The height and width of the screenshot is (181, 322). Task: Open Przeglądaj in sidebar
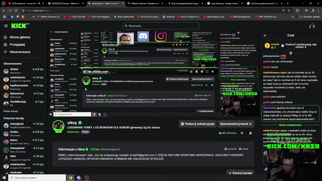click(x=17, y=44)
